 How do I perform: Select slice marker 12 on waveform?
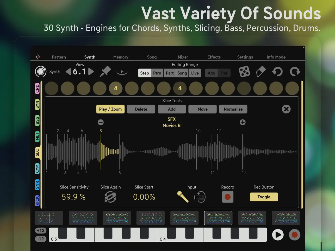coord(219,131)
